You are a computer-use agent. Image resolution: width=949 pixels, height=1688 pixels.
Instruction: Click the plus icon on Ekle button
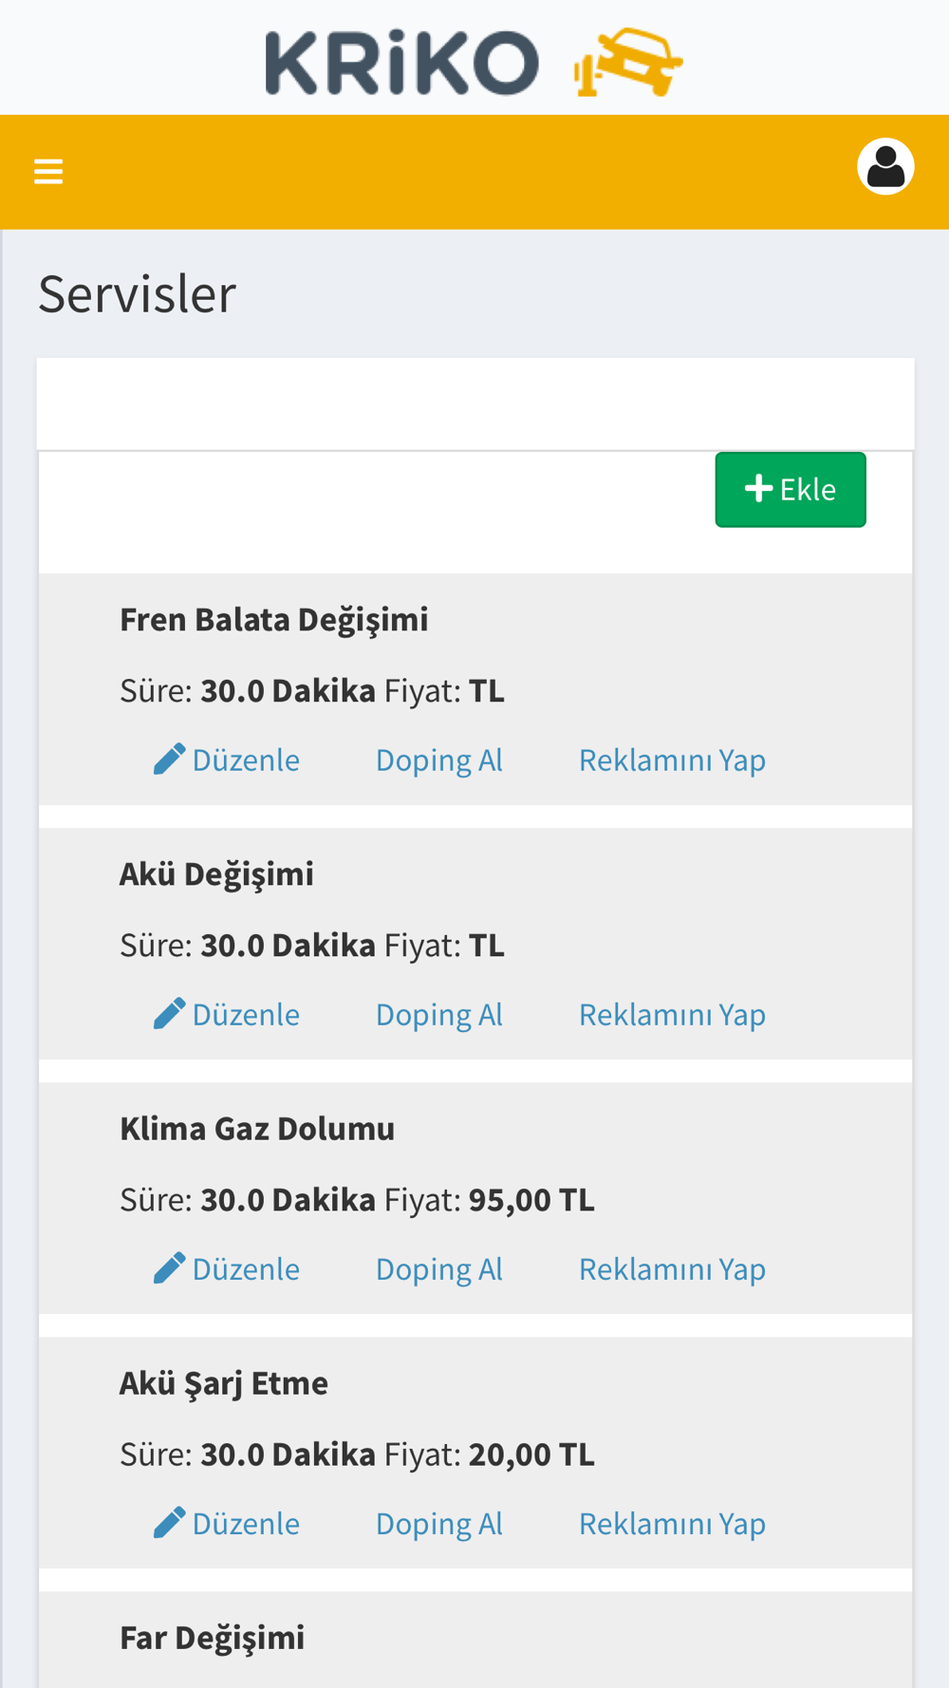tap(758, 489)
